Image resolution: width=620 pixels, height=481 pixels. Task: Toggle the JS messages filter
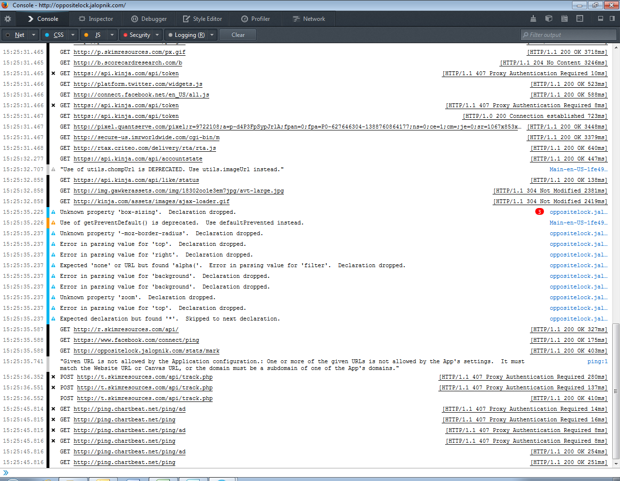point(93,35)
